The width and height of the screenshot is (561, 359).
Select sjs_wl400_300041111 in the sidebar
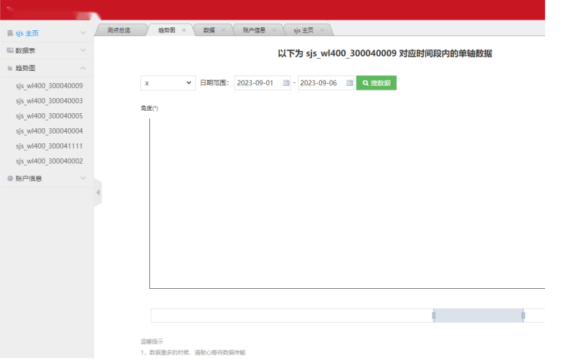pos(49,146)
